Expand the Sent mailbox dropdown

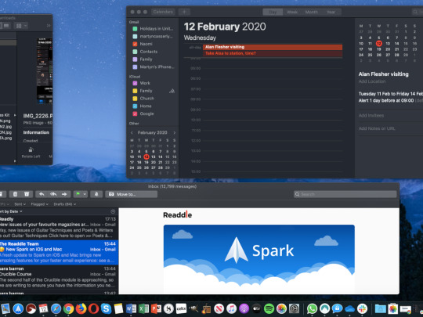pyautogui.click(x=20, y=204)
